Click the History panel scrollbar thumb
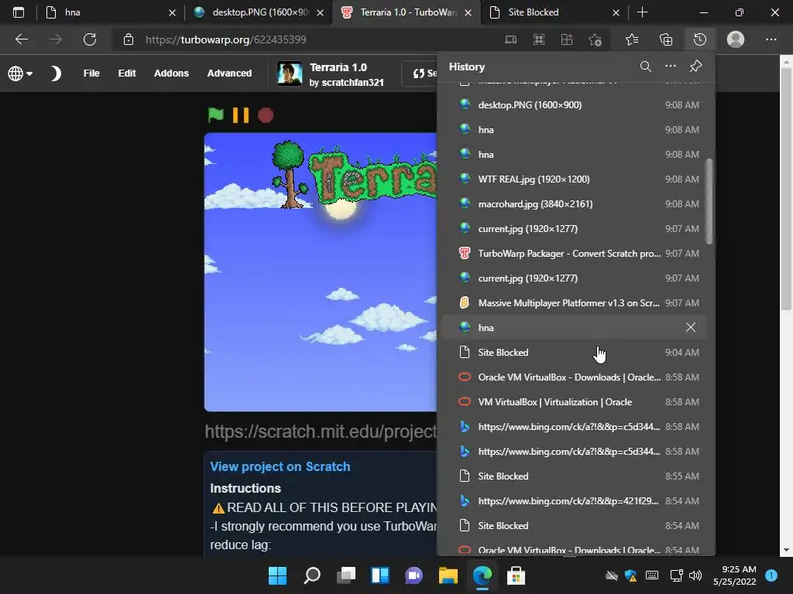793x594 pixels. 709,201
